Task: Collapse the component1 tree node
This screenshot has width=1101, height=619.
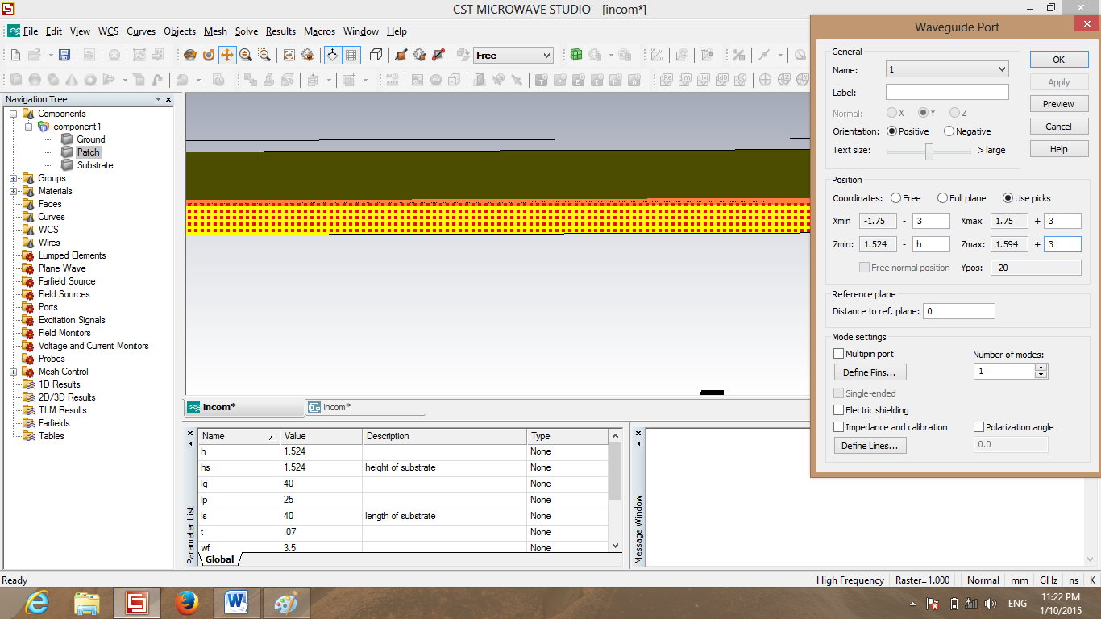Action: pos(29,127)
